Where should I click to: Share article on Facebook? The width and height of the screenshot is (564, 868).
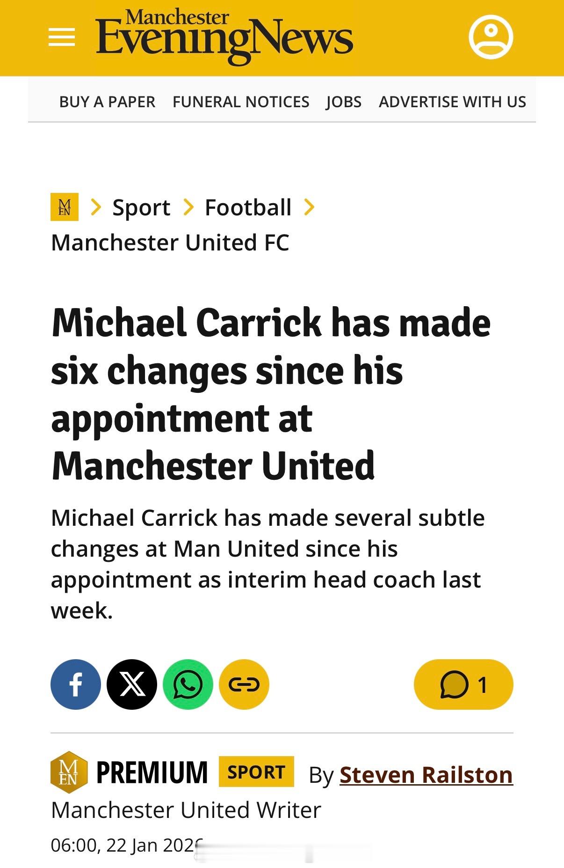coord(76,684)
